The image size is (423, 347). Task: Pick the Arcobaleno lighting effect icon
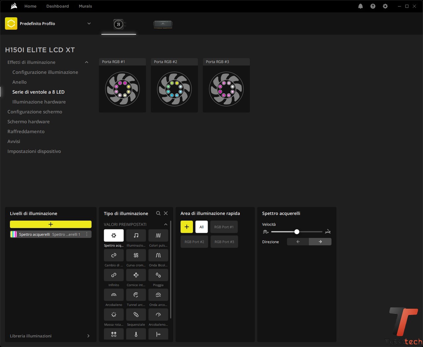[x=114, y=295]
